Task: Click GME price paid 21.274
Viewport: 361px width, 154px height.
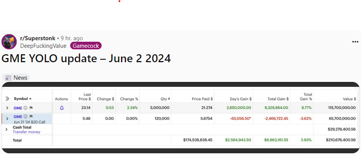Action: [x=207, y=108]
